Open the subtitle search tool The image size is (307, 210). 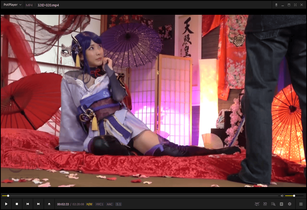273,204
